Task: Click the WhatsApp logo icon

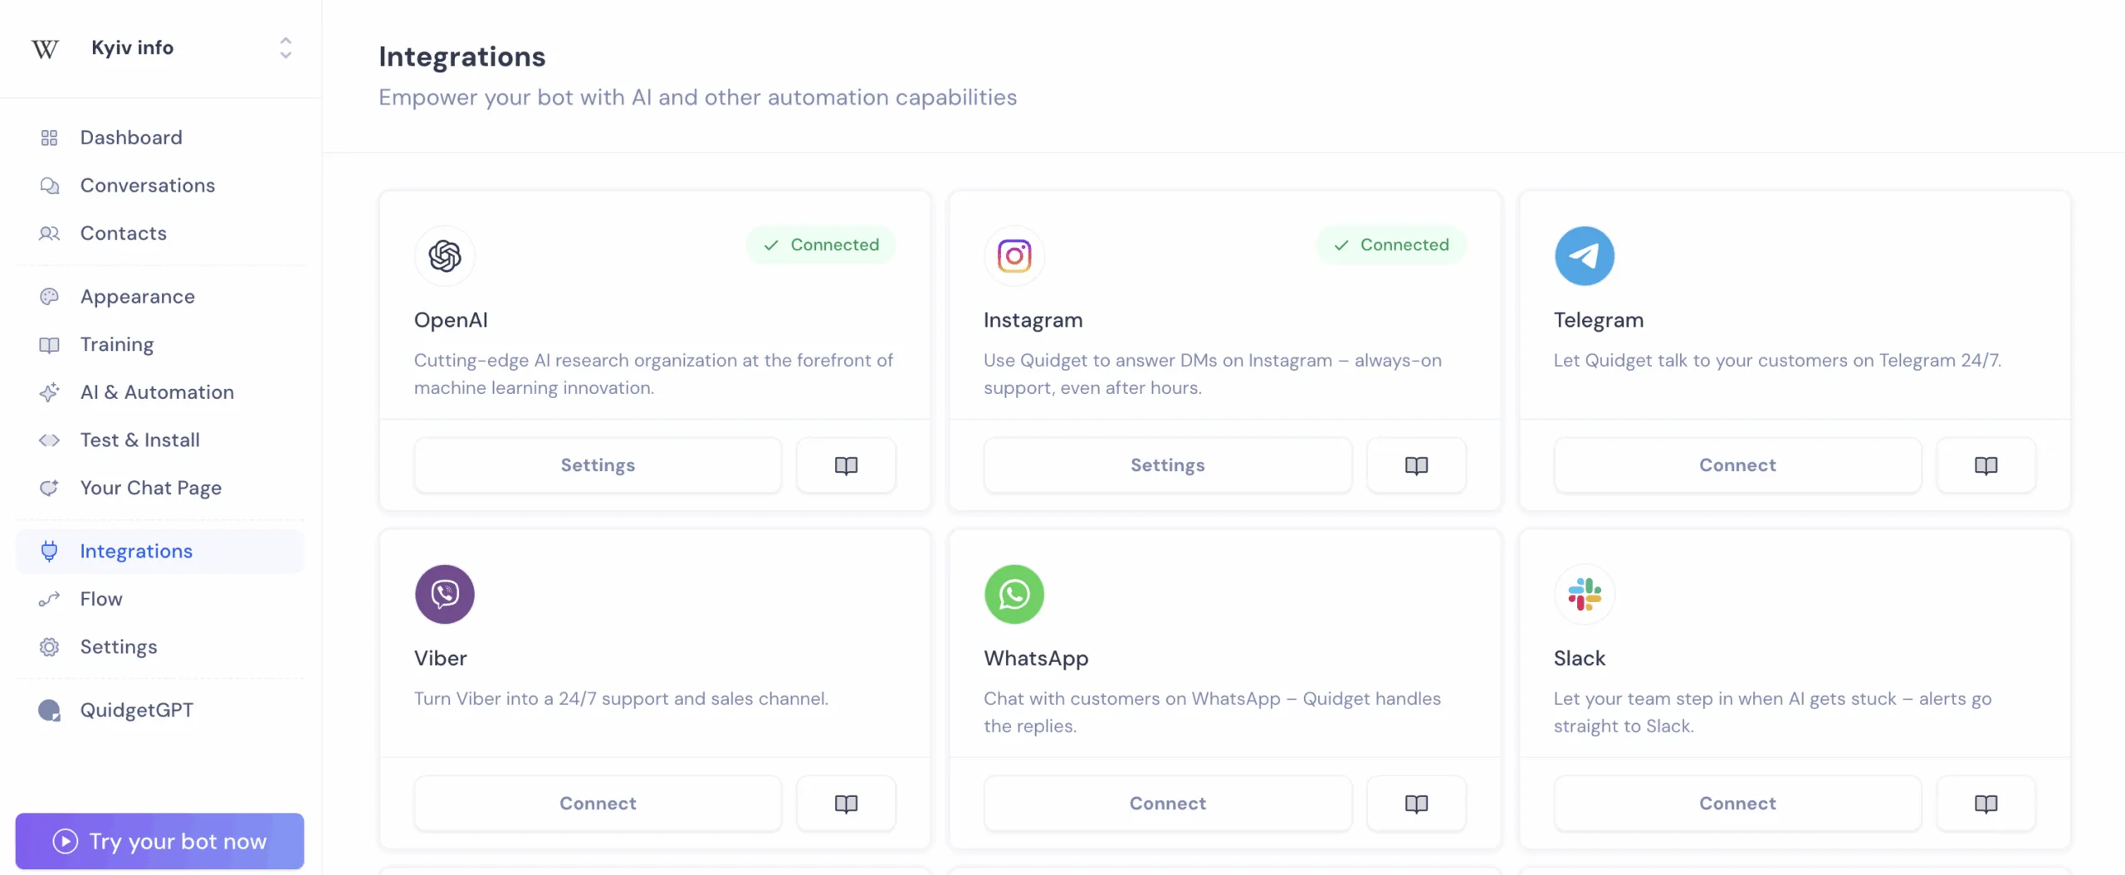Action: [x=1014, y=594]
